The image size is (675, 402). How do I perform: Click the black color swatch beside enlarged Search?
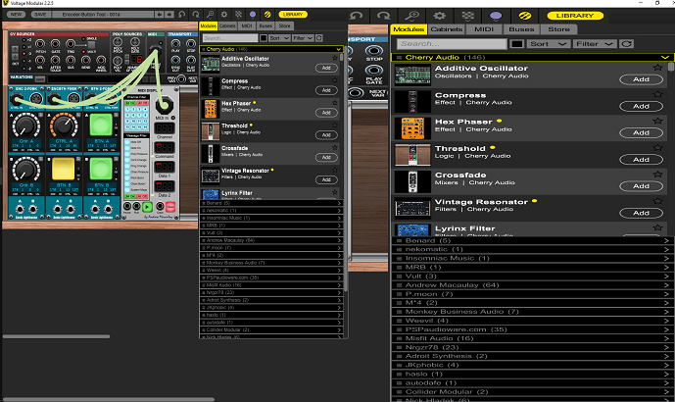tap(516, 43)
